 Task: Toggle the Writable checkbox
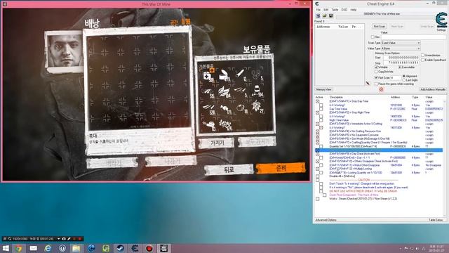click(376, 67)
